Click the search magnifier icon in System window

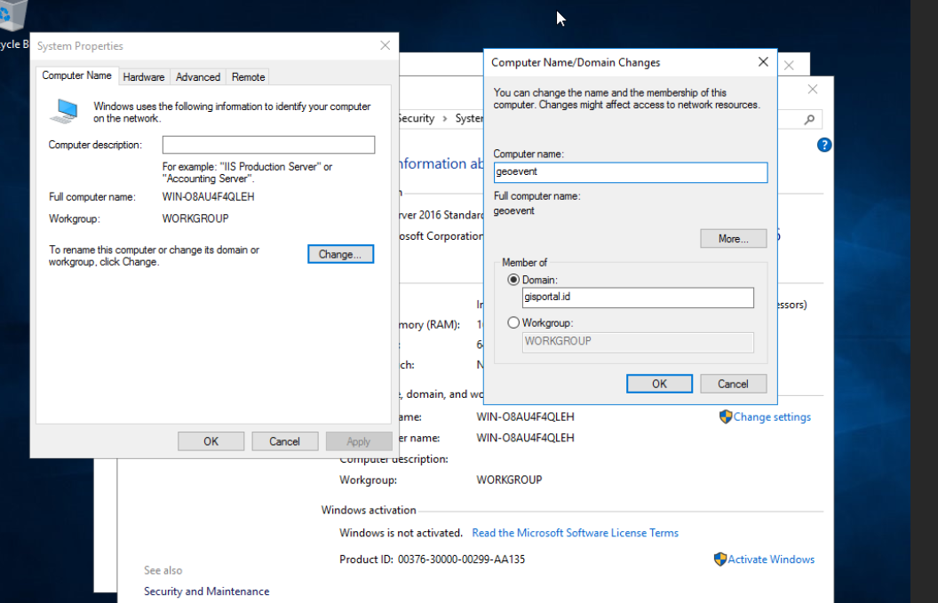tap(809, 120)
